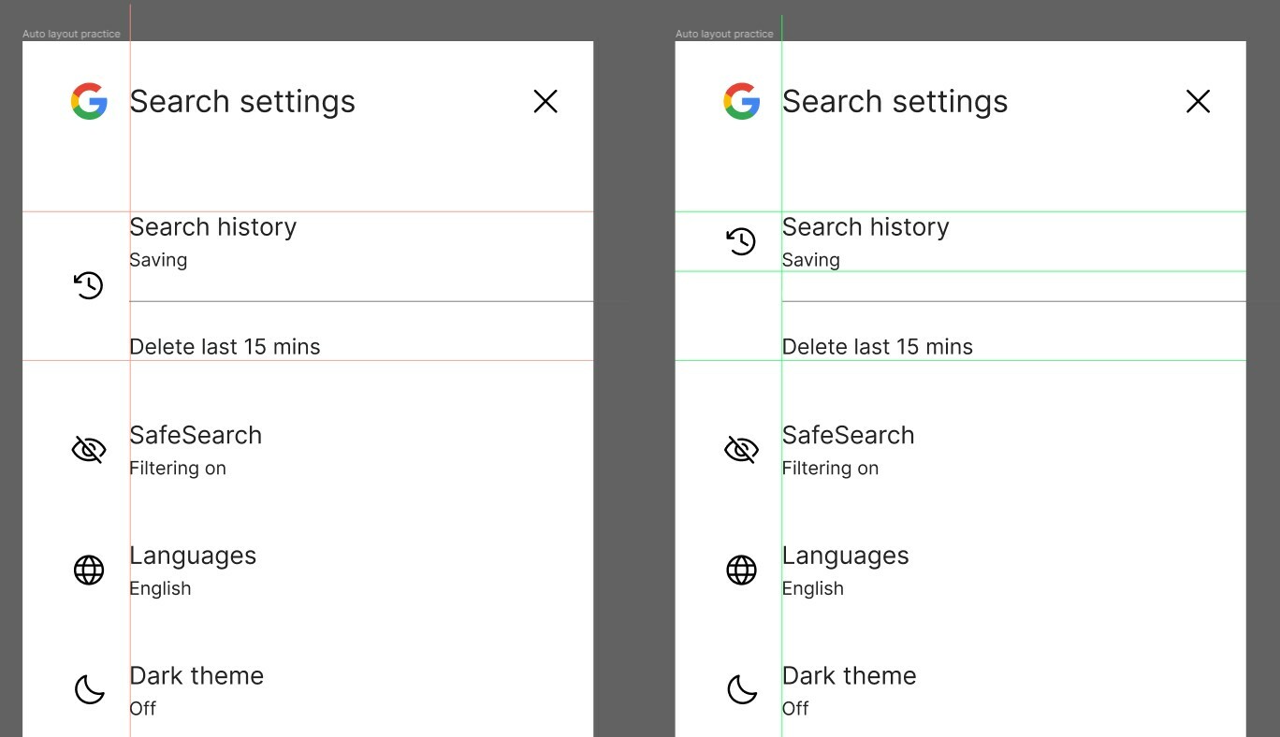Image resolution: width=1280 pixels, height=737 pixels.
Task: Close Search settings in the right frame
Action: click(1199, 101)
